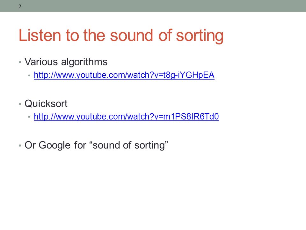Click 'www.youtube.com' in the Quicksort link
The image size is (306, 230).
click(x=90, y=117)
